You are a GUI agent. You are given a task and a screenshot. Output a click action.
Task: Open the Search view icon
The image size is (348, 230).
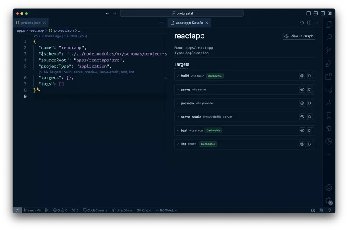pyautogui.click(x=329, y=37)
